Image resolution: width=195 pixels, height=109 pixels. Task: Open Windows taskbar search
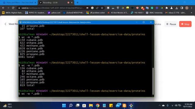click(x=71, y=106)
